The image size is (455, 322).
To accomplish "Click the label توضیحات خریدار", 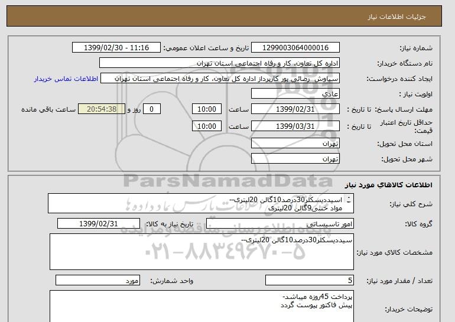I will [409, 309].
